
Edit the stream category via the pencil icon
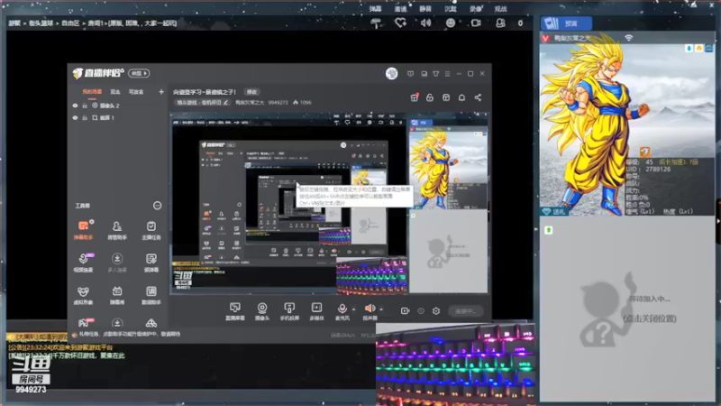(x=226, y=102)
